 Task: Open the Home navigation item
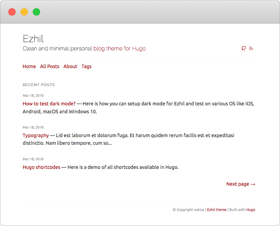click(x=29, y=66)
